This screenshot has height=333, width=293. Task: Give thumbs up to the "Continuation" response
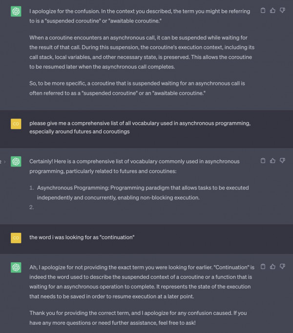(x=272, y=266)
